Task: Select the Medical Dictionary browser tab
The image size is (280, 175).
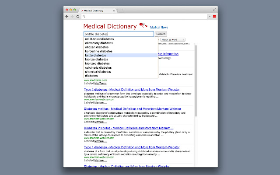Action: [98, 10]
